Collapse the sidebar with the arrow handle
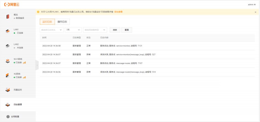 [37, 65]
